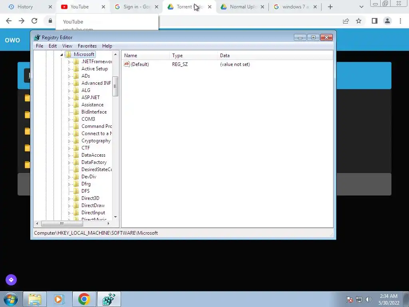
Task: Select the DFS registry key
Action: [85, 191]
